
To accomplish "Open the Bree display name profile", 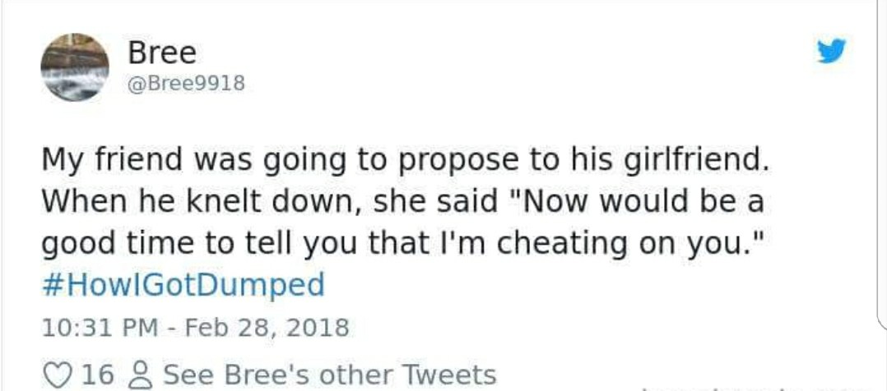I will pyautogui.click(x=162, y=53).
